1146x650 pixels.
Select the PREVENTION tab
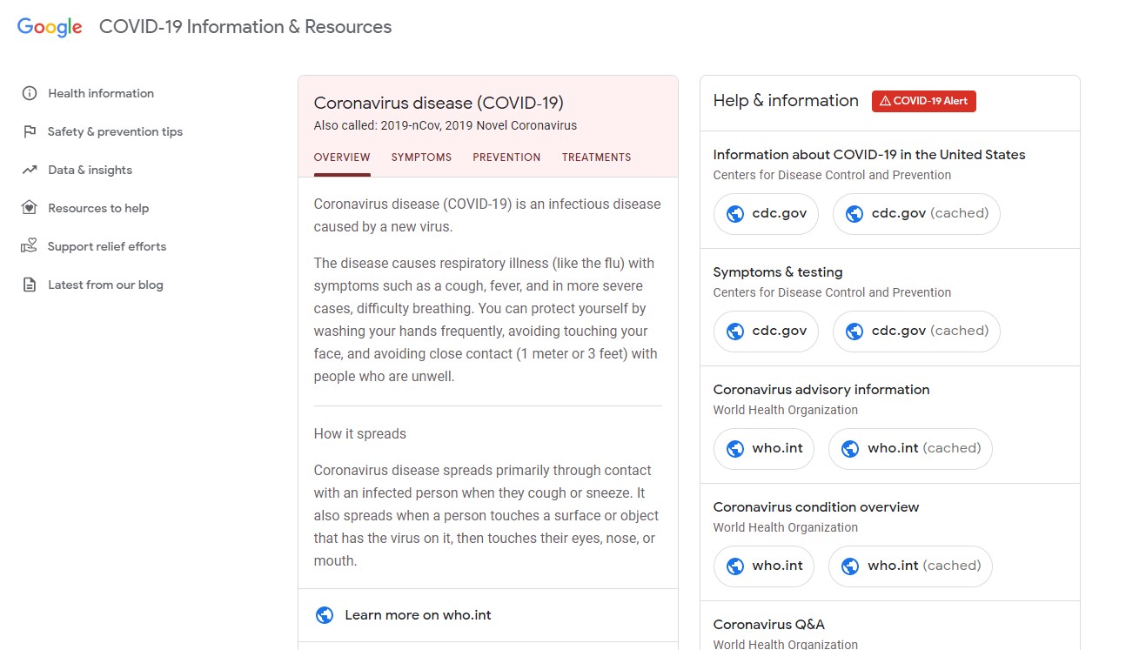tap(506, 157)
